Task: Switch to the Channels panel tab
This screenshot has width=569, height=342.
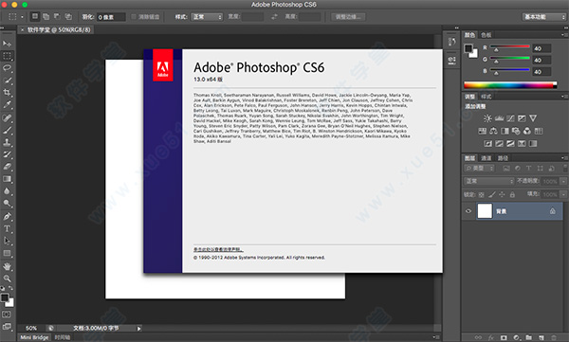Action: tap(486, 158)
